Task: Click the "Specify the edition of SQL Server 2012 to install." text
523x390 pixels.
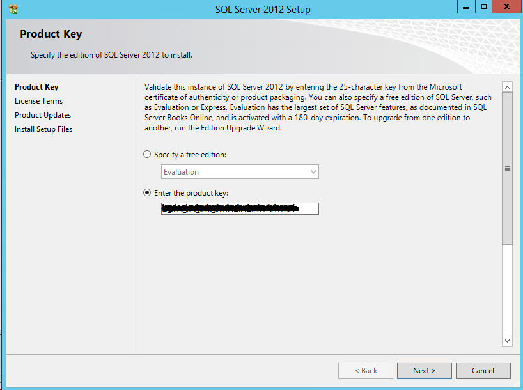Action: pos(111,55)
